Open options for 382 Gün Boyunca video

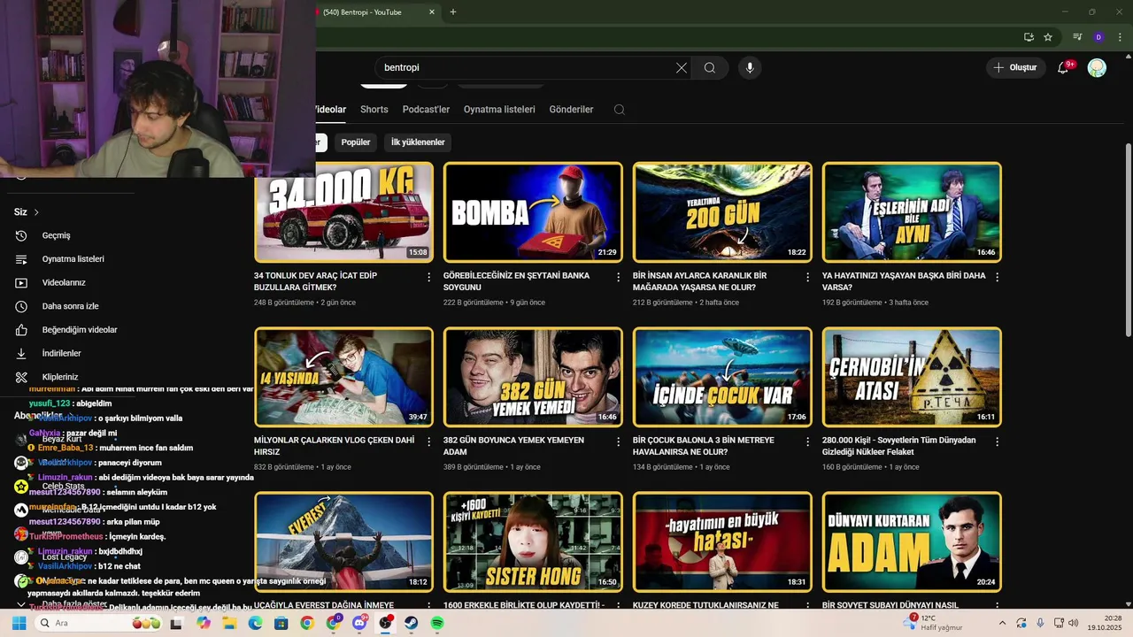619,441
